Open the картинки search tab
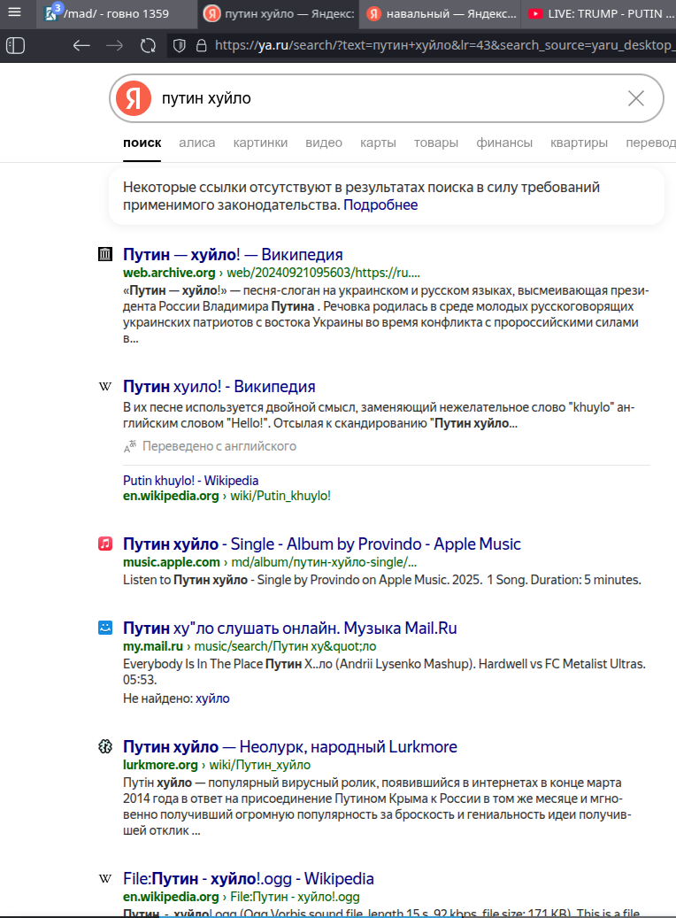The width and height of the screenshot is (676, 918). (260, 143)
